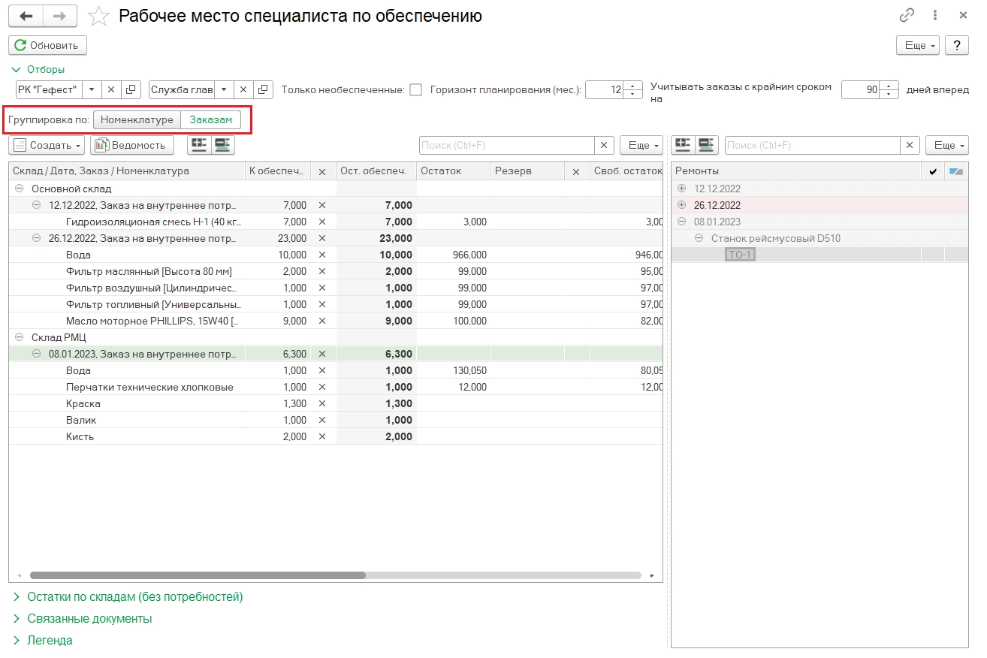Expand all groups in left table toolbar

tap(198, 145)
